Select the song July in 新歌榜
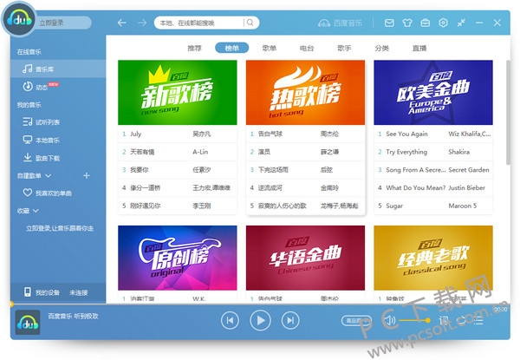 [x=178, y=134]
